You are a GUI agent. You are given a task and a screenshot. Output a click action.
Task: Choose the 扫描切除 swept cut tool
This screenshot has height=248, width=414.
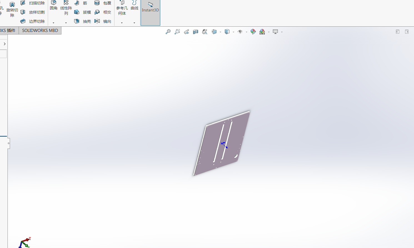(x=33, y=3)
